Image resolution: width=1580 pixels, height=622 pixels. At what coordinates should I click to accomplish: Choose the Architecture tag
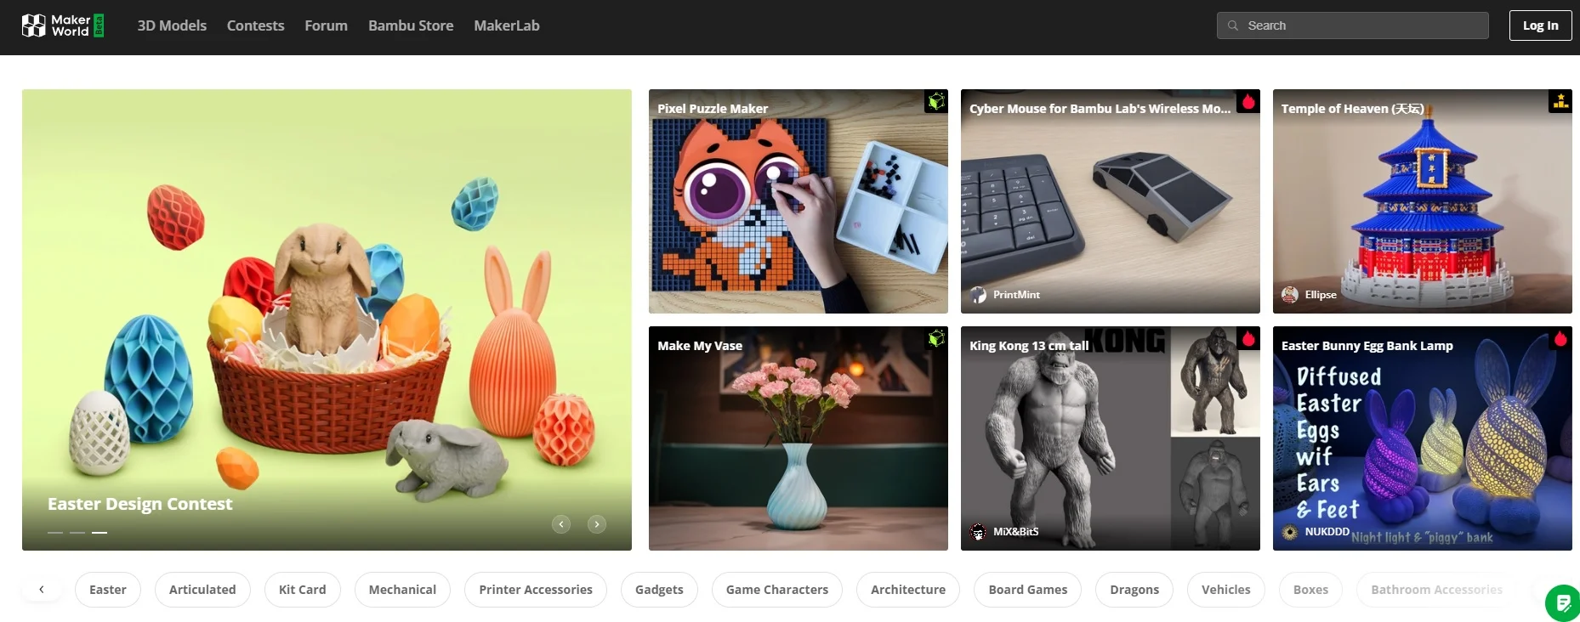click(908, 590)
